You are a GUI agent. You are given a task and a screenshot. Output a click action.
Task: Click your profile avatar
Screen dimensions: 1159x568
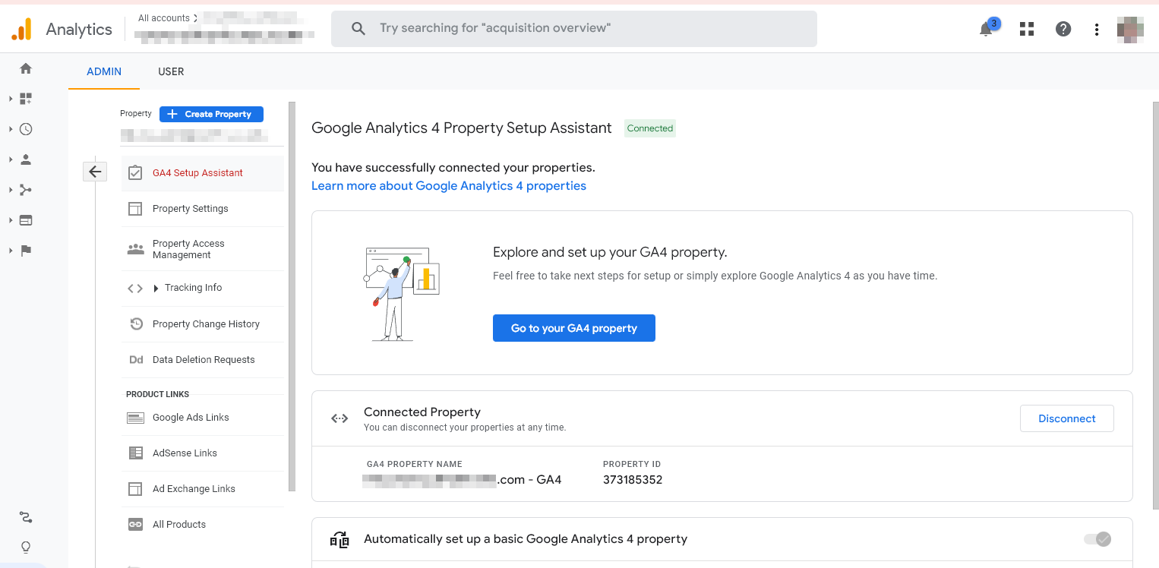[x=1130, y=29]
